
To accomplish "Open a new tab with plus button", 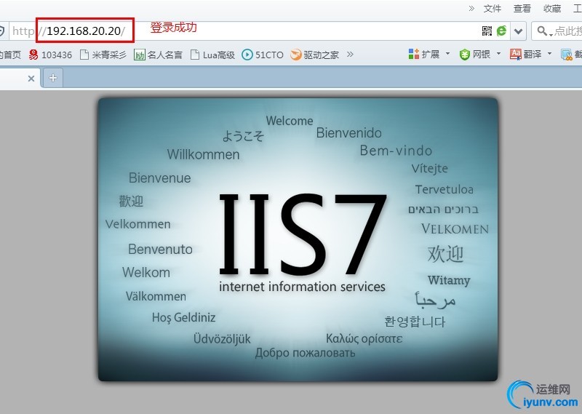I will (53, 78).
